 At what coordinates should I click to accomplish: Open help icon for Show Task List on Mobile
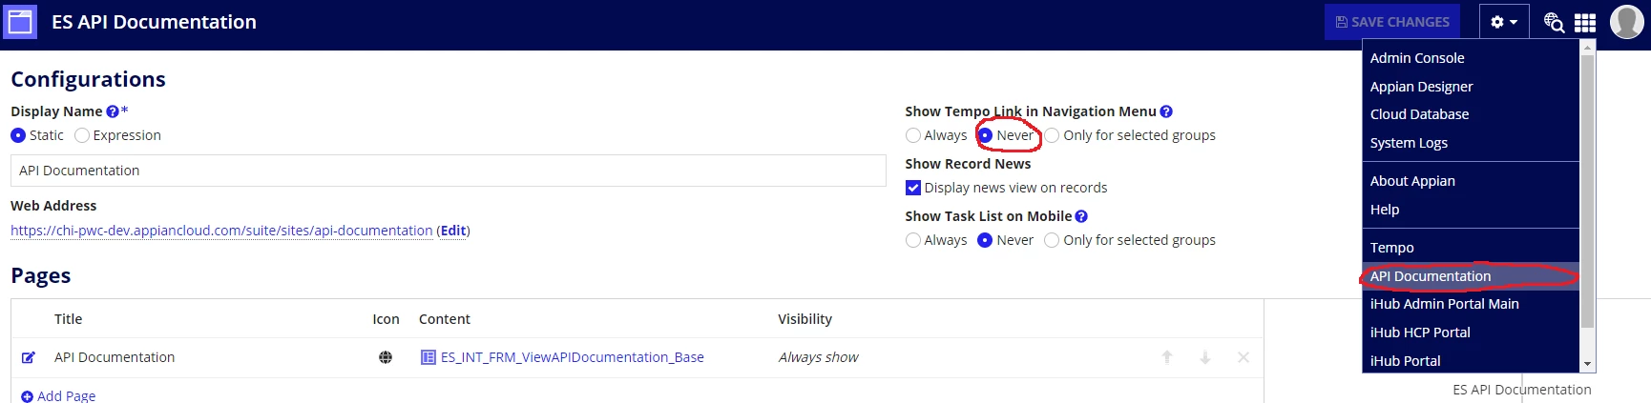click(1081, 216)
